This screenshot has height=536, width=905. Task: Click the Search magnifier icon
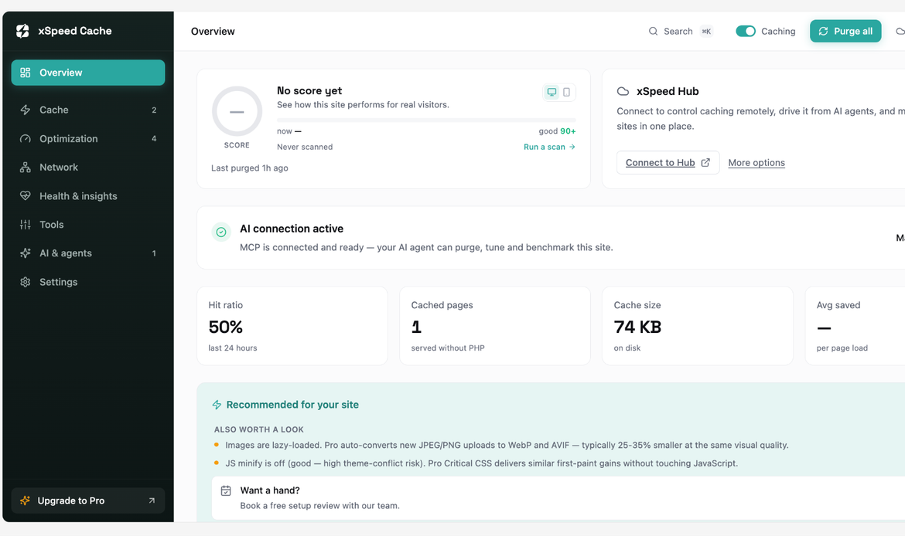[x=653, y=31]
